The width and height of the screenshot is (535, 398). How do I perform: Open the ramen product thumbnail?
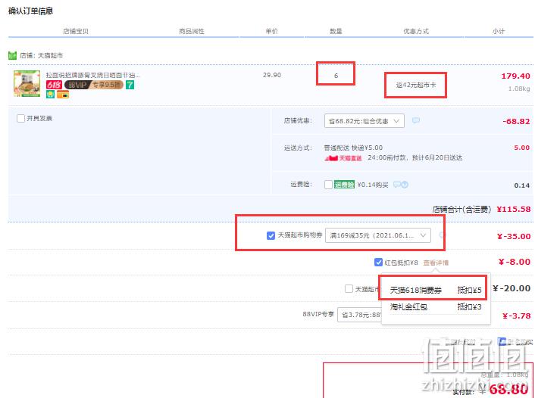pos(27,83)
